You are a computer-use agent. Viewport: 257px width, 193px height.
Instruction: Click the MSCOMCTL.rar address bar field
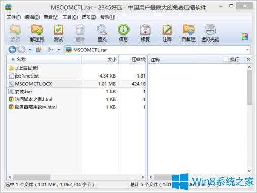(x=157, y=50)
